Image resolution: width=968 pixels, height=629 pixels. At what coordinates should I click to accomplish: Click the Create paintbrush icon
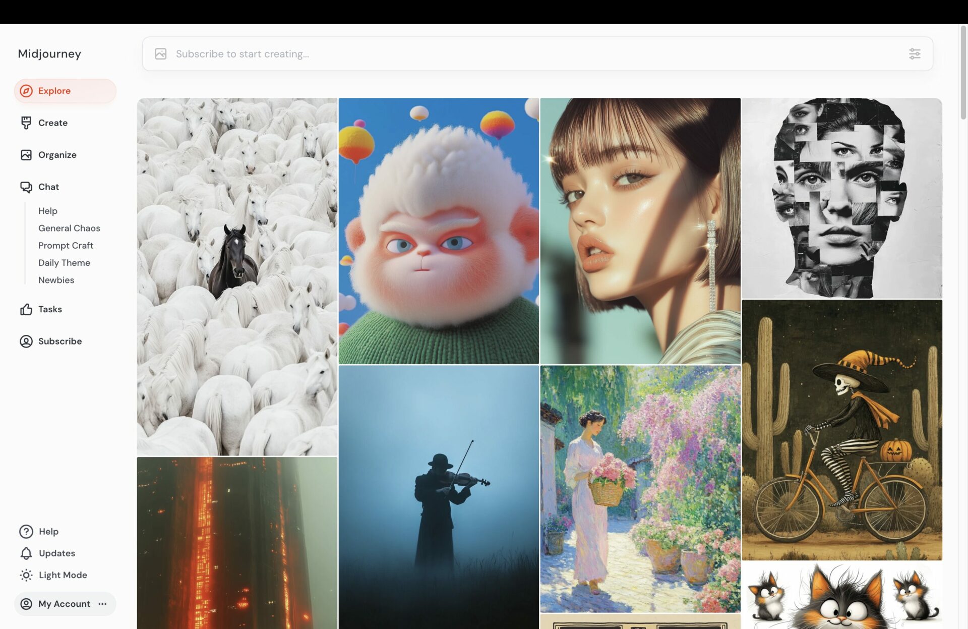click(x=26, y=123)
